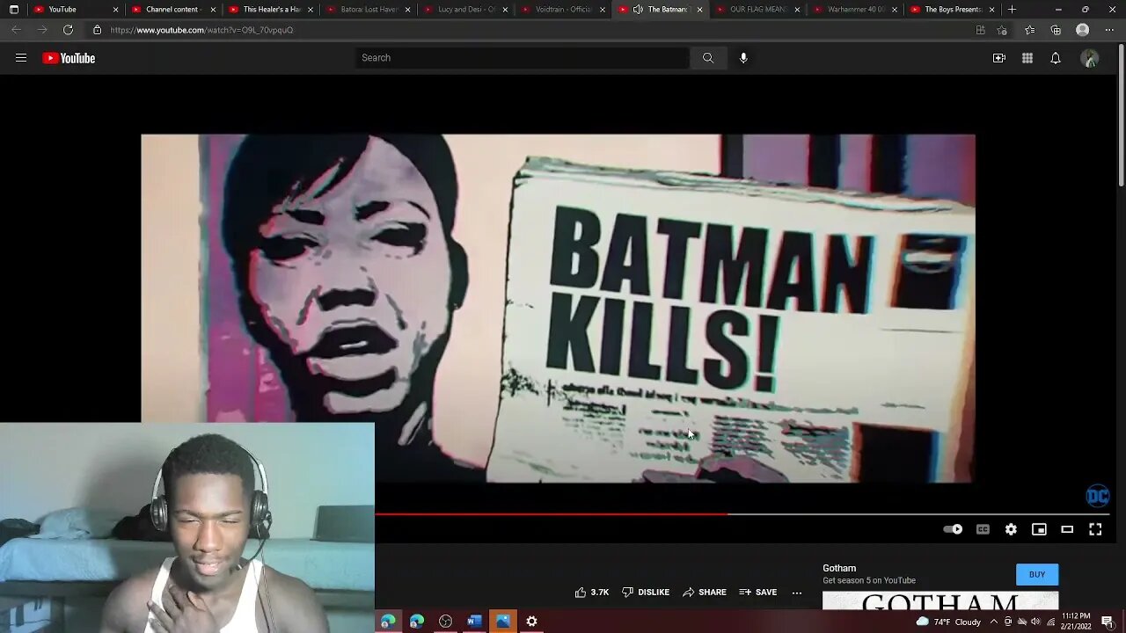The height and width of the screenshot is (633, 1126).
Task: Show hidden system tray icons
Action: click(x=994, y=622)
